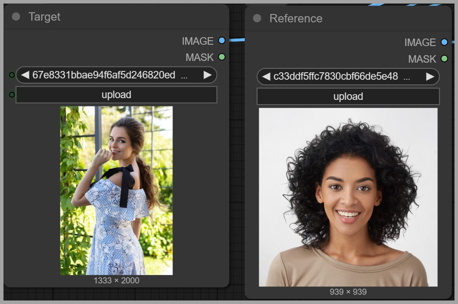The height and width of the screenshot is (304, 458).
Task: Click the blue IMAGE output port on Reference
Action: pos(444,42)
